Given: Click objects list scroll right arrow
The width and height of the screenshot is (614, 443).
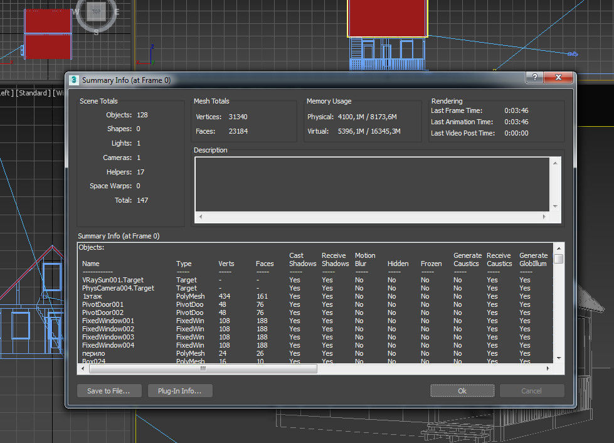Looking at the screenshot, I should (x=548, y=368).
